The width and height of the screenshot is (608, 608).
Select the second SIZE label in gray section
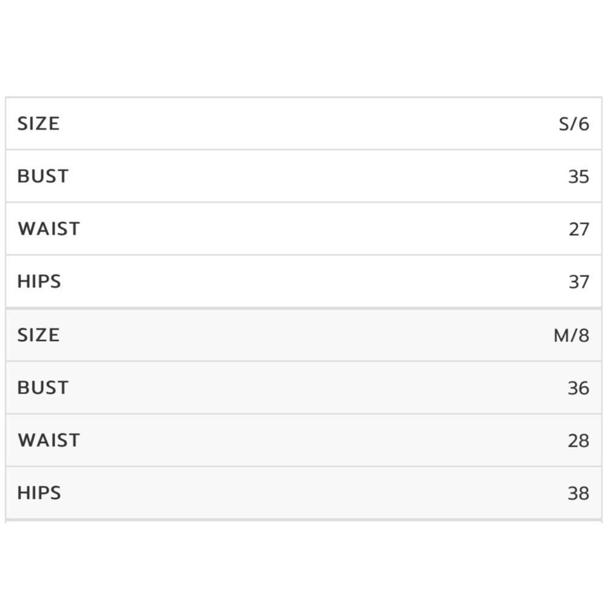tap(38, 335)
